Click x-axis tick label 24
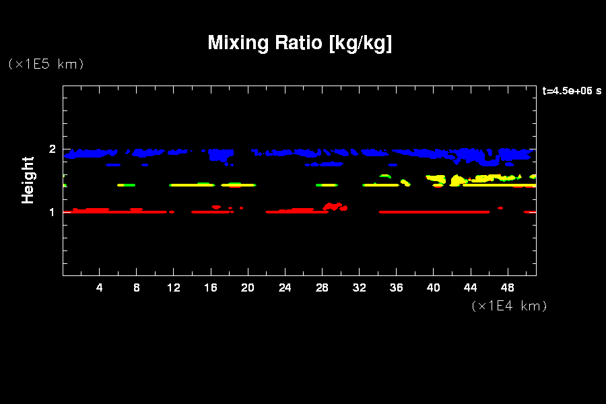 285,288
